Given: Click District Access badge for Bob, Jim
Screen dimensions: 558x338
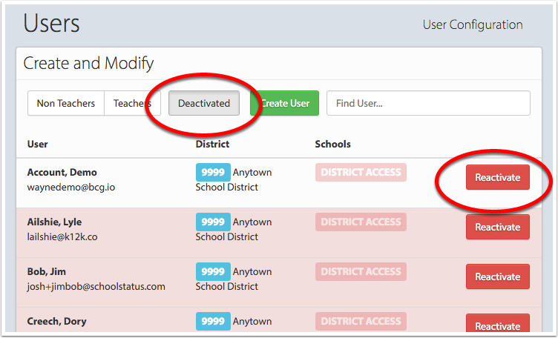Looking at the screenshot, I should [361, 271].
